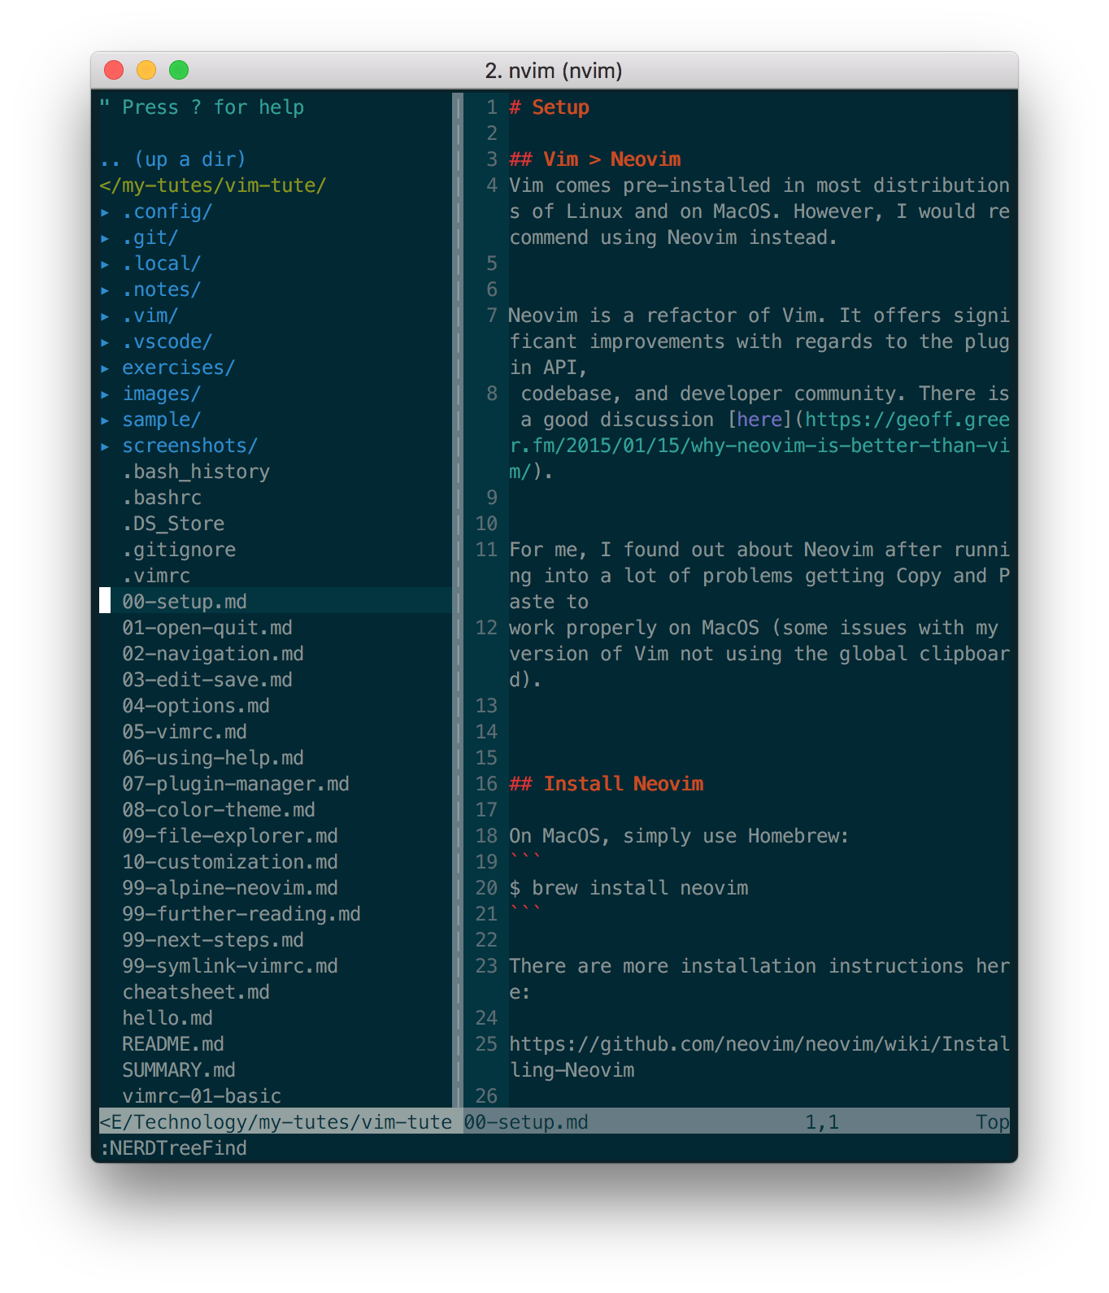Expand the sample/ folder arrow
This screenshot has width=1109, height=1293.
(105, 420)
